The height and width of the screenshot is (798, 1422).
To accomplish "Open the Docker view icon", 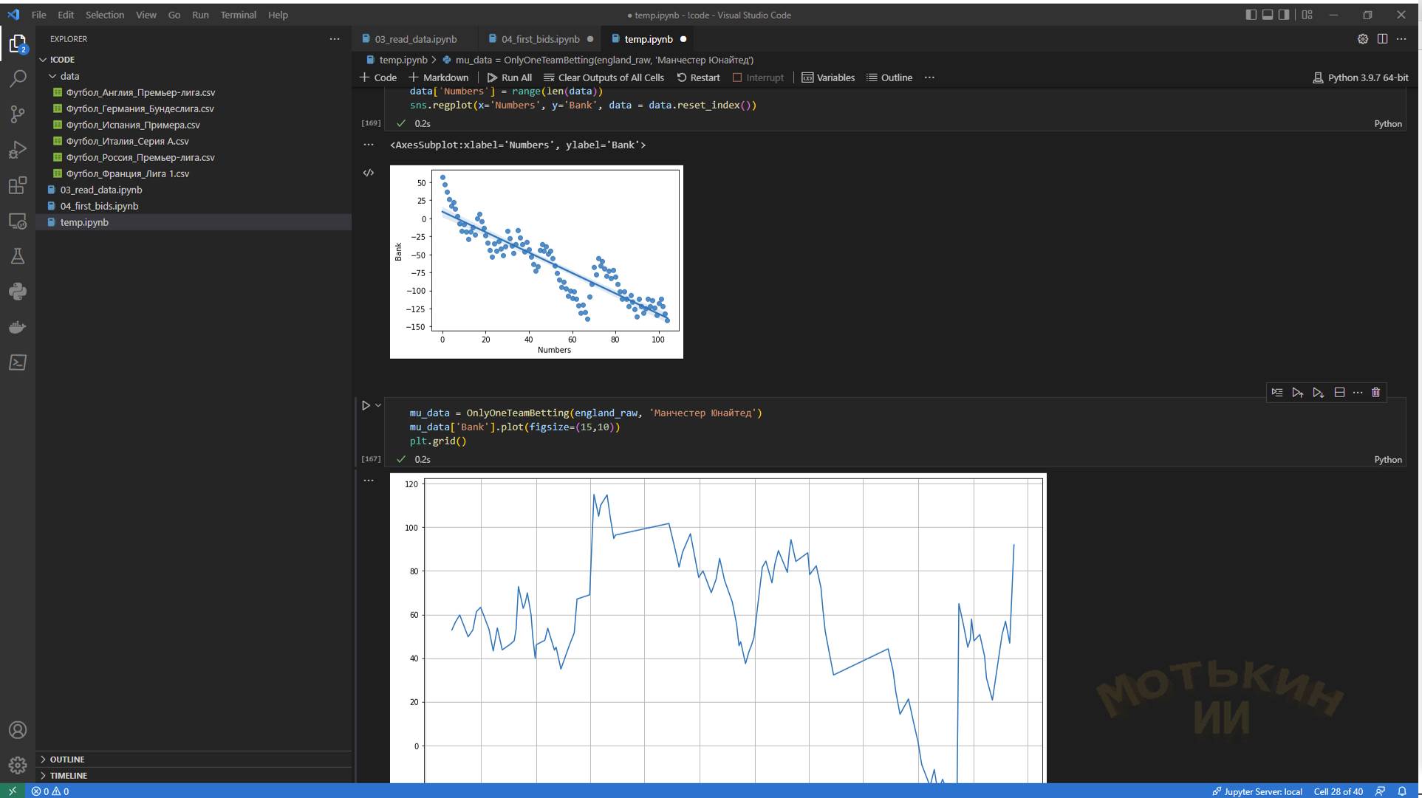I will [x=18, y=327].
